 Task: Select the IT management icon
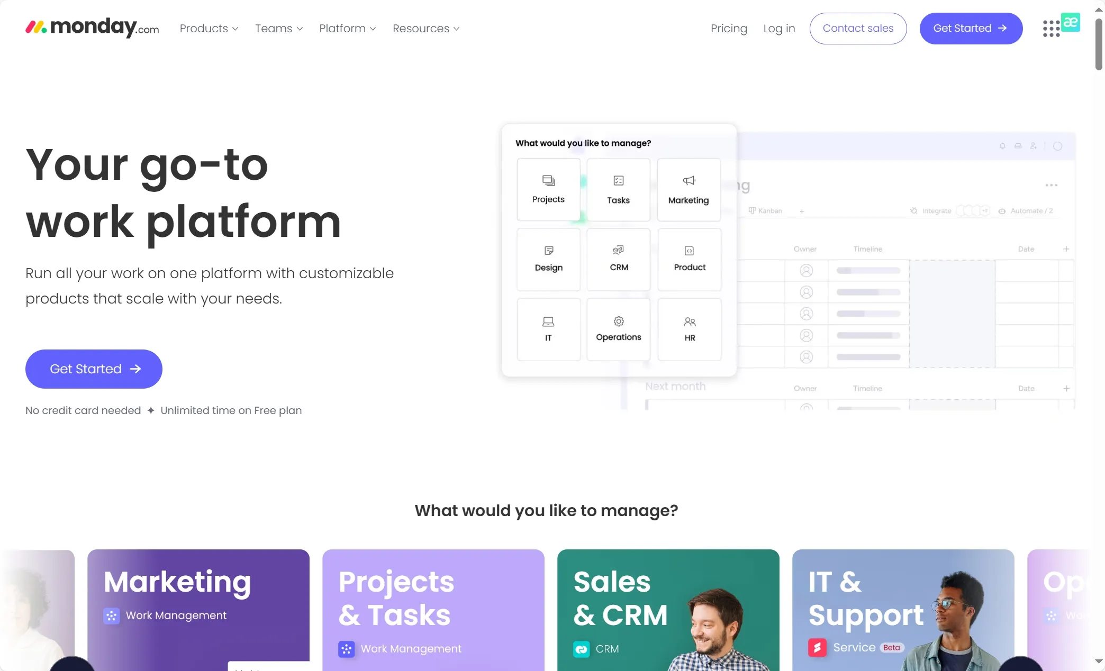pos(548,328)
